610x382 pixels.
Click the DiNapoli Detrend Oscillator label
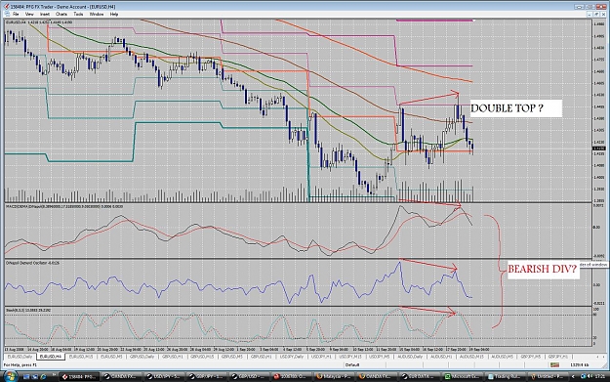(32, 263)
